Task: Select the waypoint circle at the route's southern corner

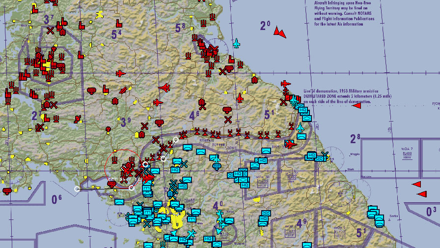Action: pyautogui.click(x=131, y=188)
